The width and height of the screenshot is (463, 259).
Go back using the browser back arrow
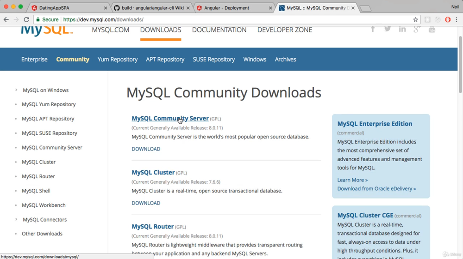coord(6,20)
